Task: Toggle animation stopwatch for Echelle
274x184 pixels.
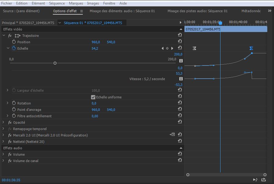Action: (x=14, y=48)
